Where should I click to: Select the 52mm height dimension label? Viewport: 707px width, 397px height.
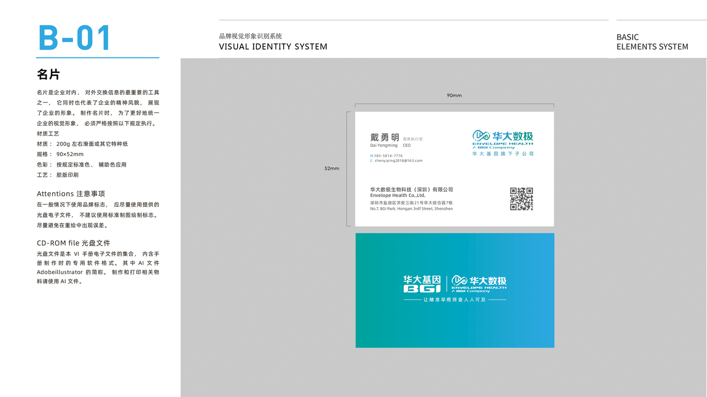click(x=332, y=169)
